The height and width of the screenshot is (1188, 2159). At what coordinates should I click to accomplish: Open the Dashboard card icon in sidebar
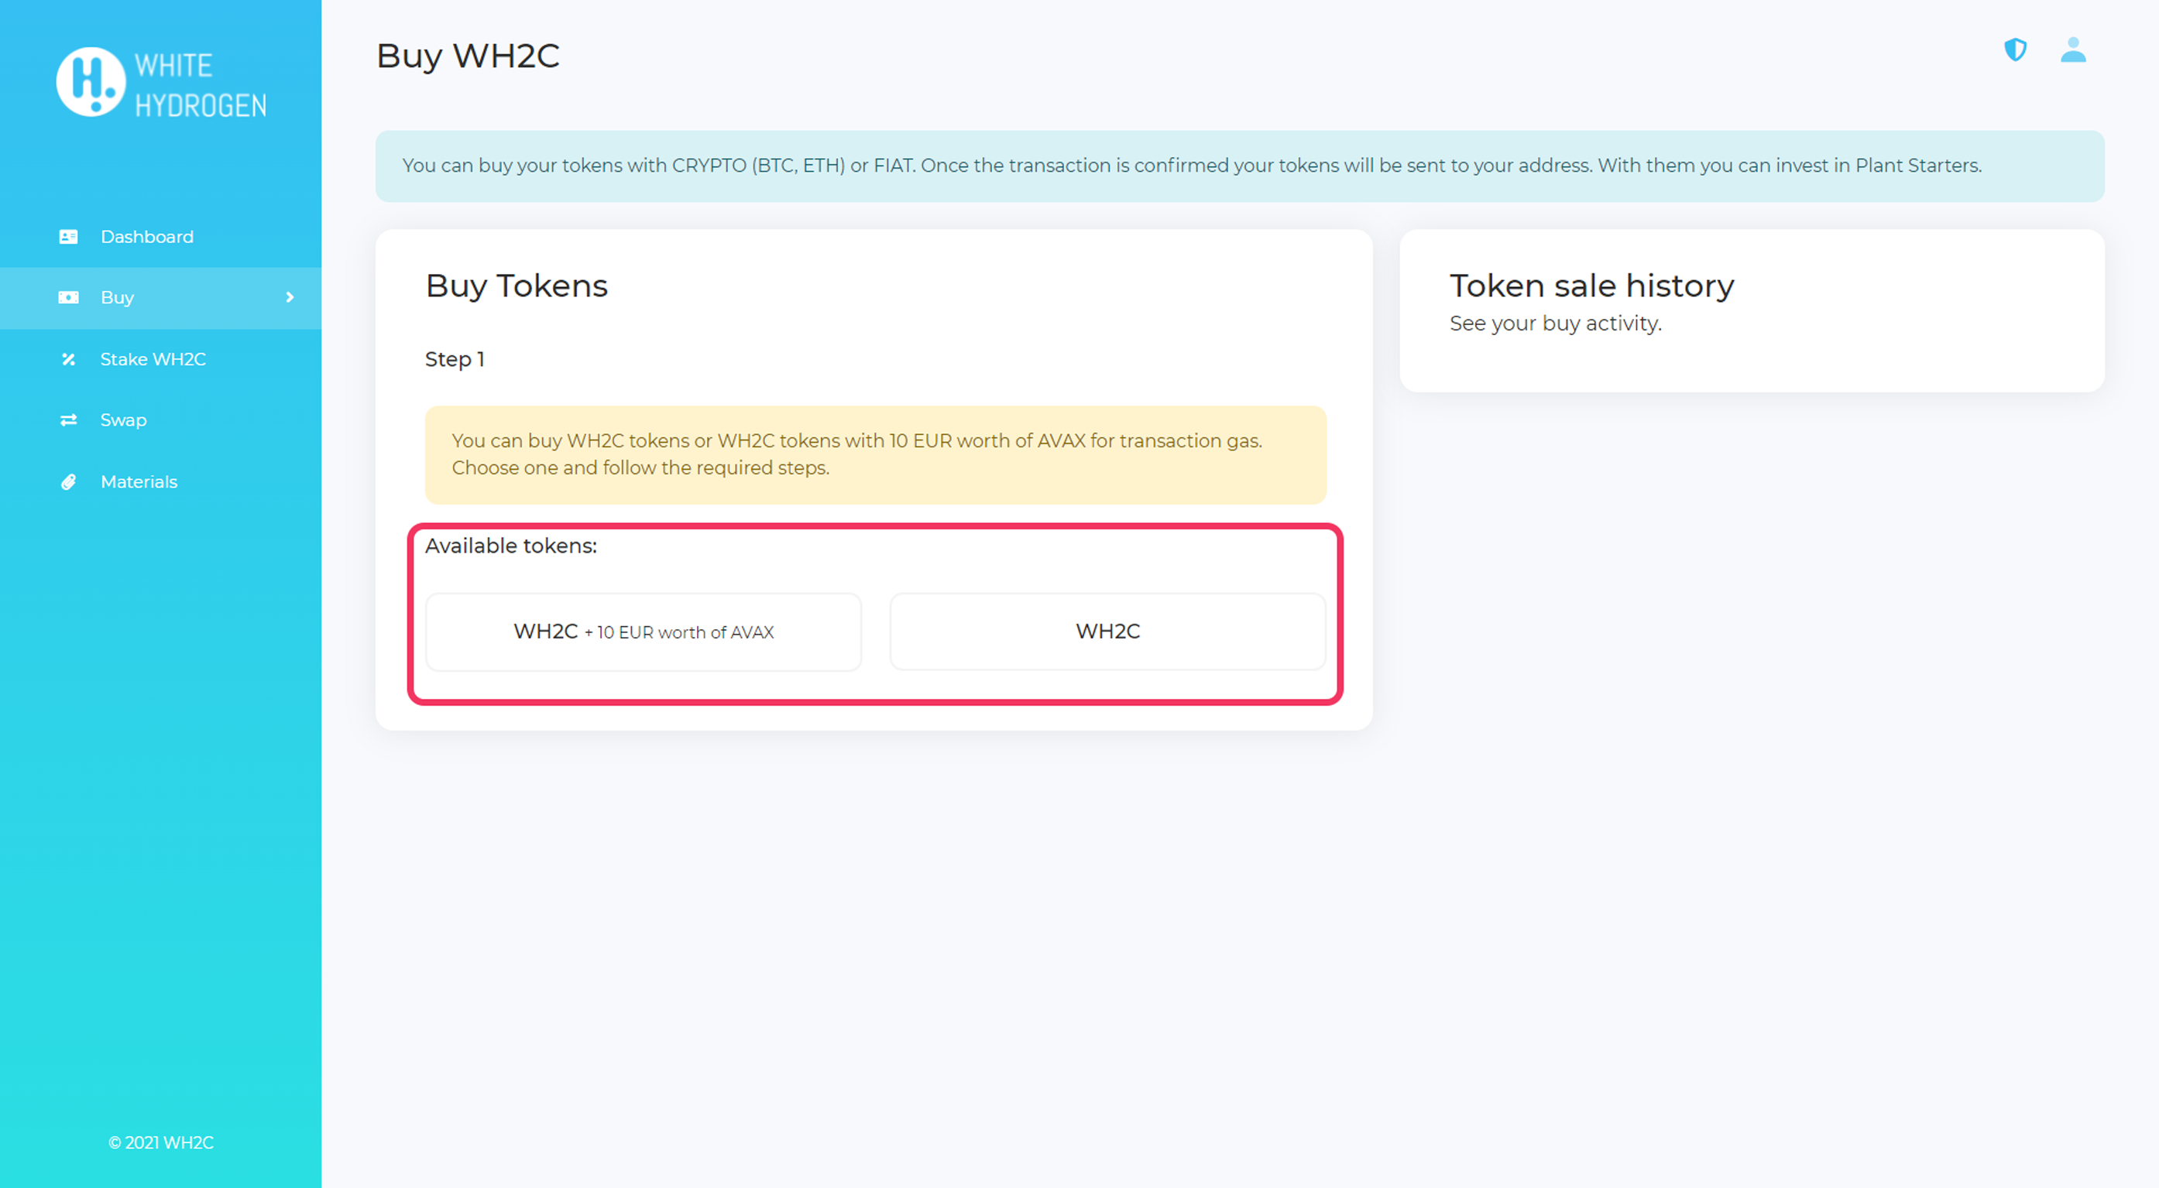[70, 237]
